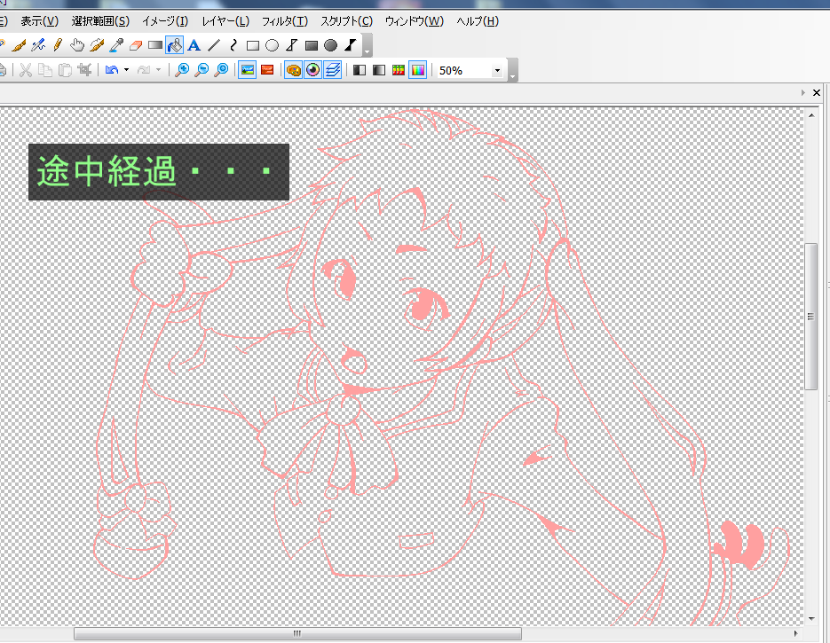The width and height of the screenshot is (830, 643).
Task: Open the 50% zoom level dropdown
Action: tap(497, 70)
